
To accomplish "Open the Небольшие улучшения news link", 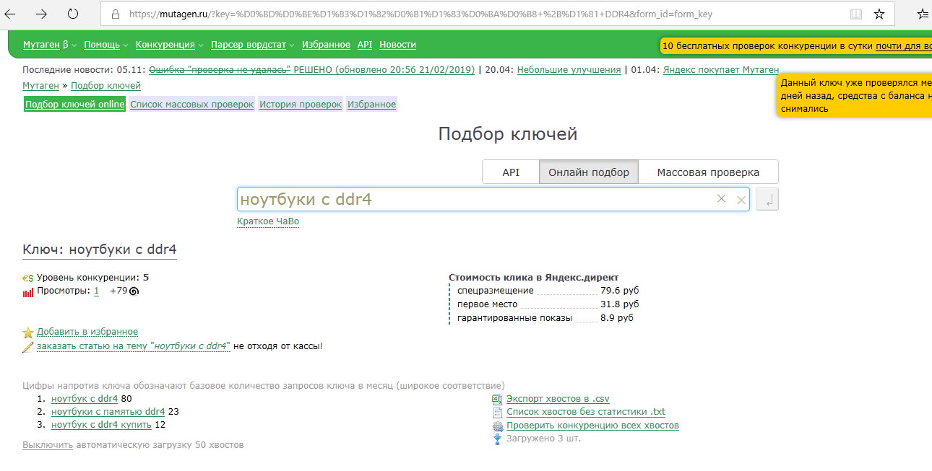I will tap(569, 70).
